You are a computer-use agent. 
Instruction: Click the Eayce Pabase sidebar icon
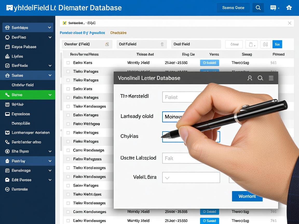pos(7,47)
